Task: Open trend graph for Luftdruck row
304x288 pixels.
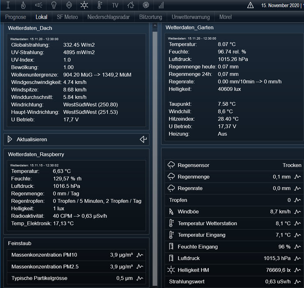Action: click(x=298, y=258)
